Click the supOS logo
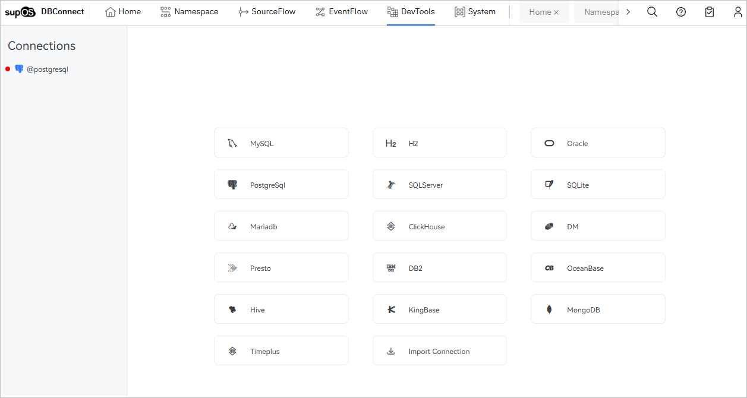747x398 pixels. [x=21, y=12]
